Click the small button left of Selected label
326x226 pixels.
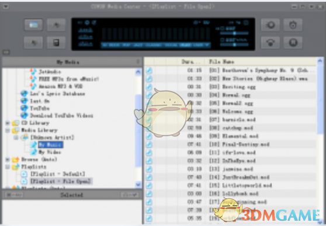coord(14,195)
